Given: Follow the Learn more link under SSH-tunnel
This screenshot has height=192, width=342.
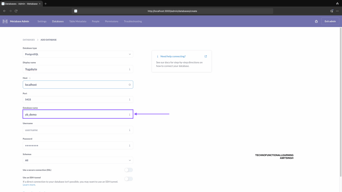Looking at the screenshot, I should 29,185.
